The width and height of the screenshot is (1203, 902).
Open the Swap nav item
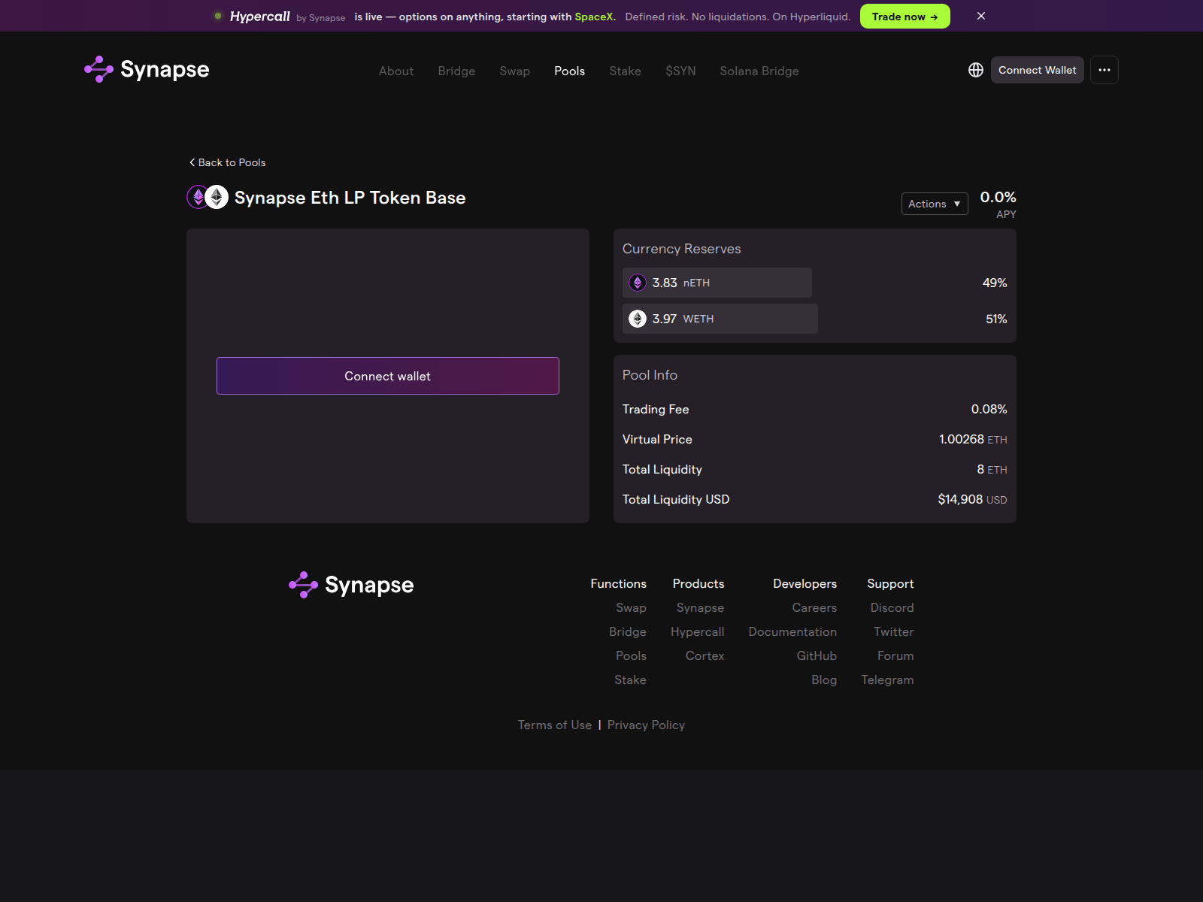click(515, 71)
